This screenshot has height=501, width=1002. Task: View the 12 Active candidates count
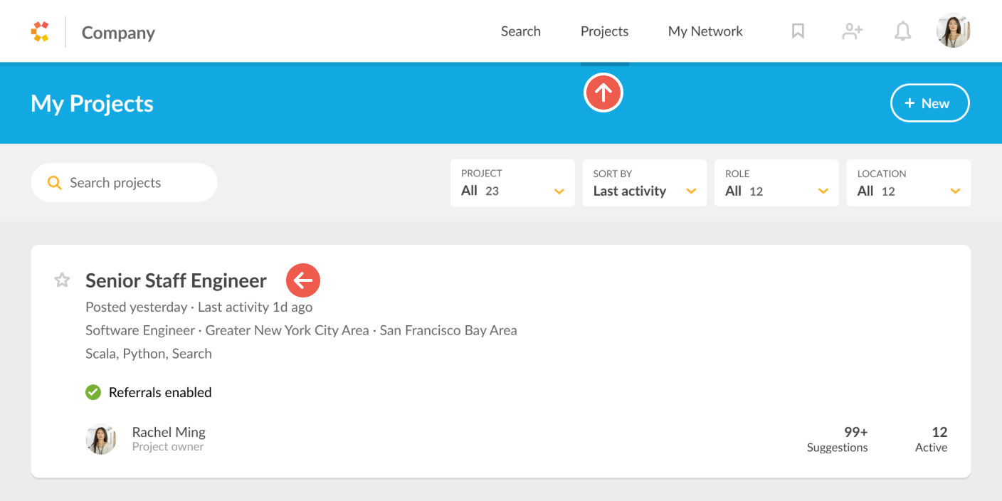(932, 439)
